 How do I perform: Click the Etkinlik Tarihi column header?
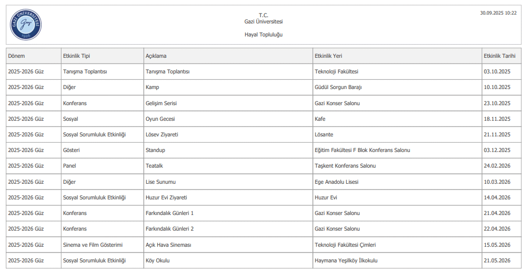pyautogui.click(x=499, y=56)
